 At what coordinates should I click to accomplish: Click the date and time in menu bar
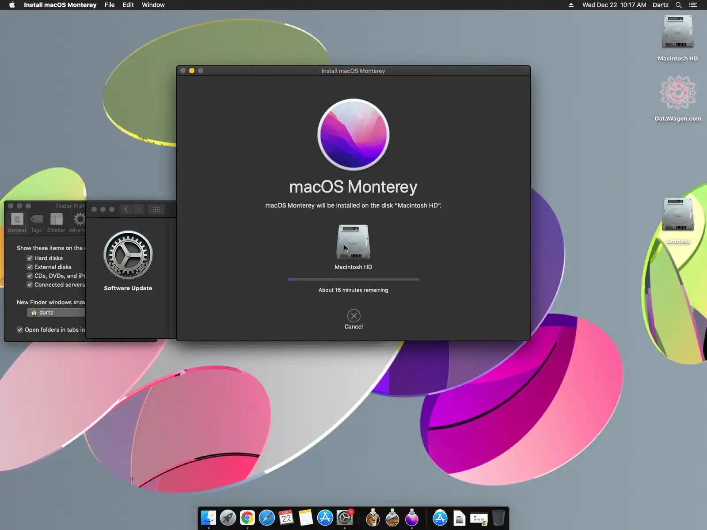614,5
